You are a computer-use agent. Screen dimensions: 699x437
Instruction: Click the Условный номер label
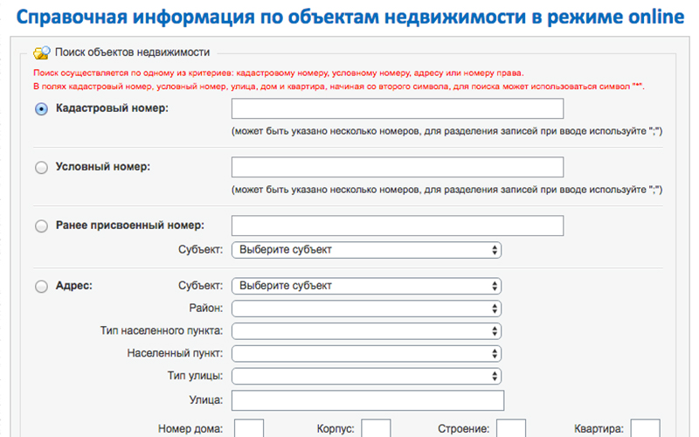coord(103,167)
